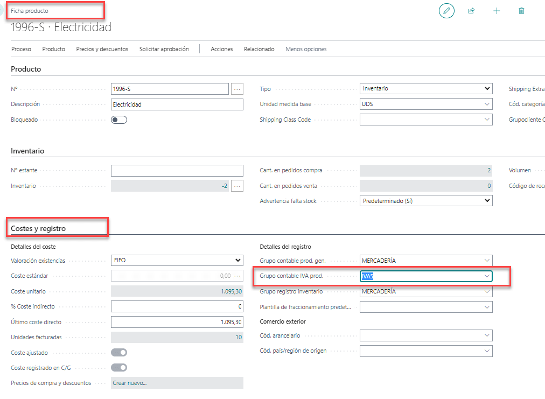
Task: Click the Descripción input field
Action: tap(177, 104)
